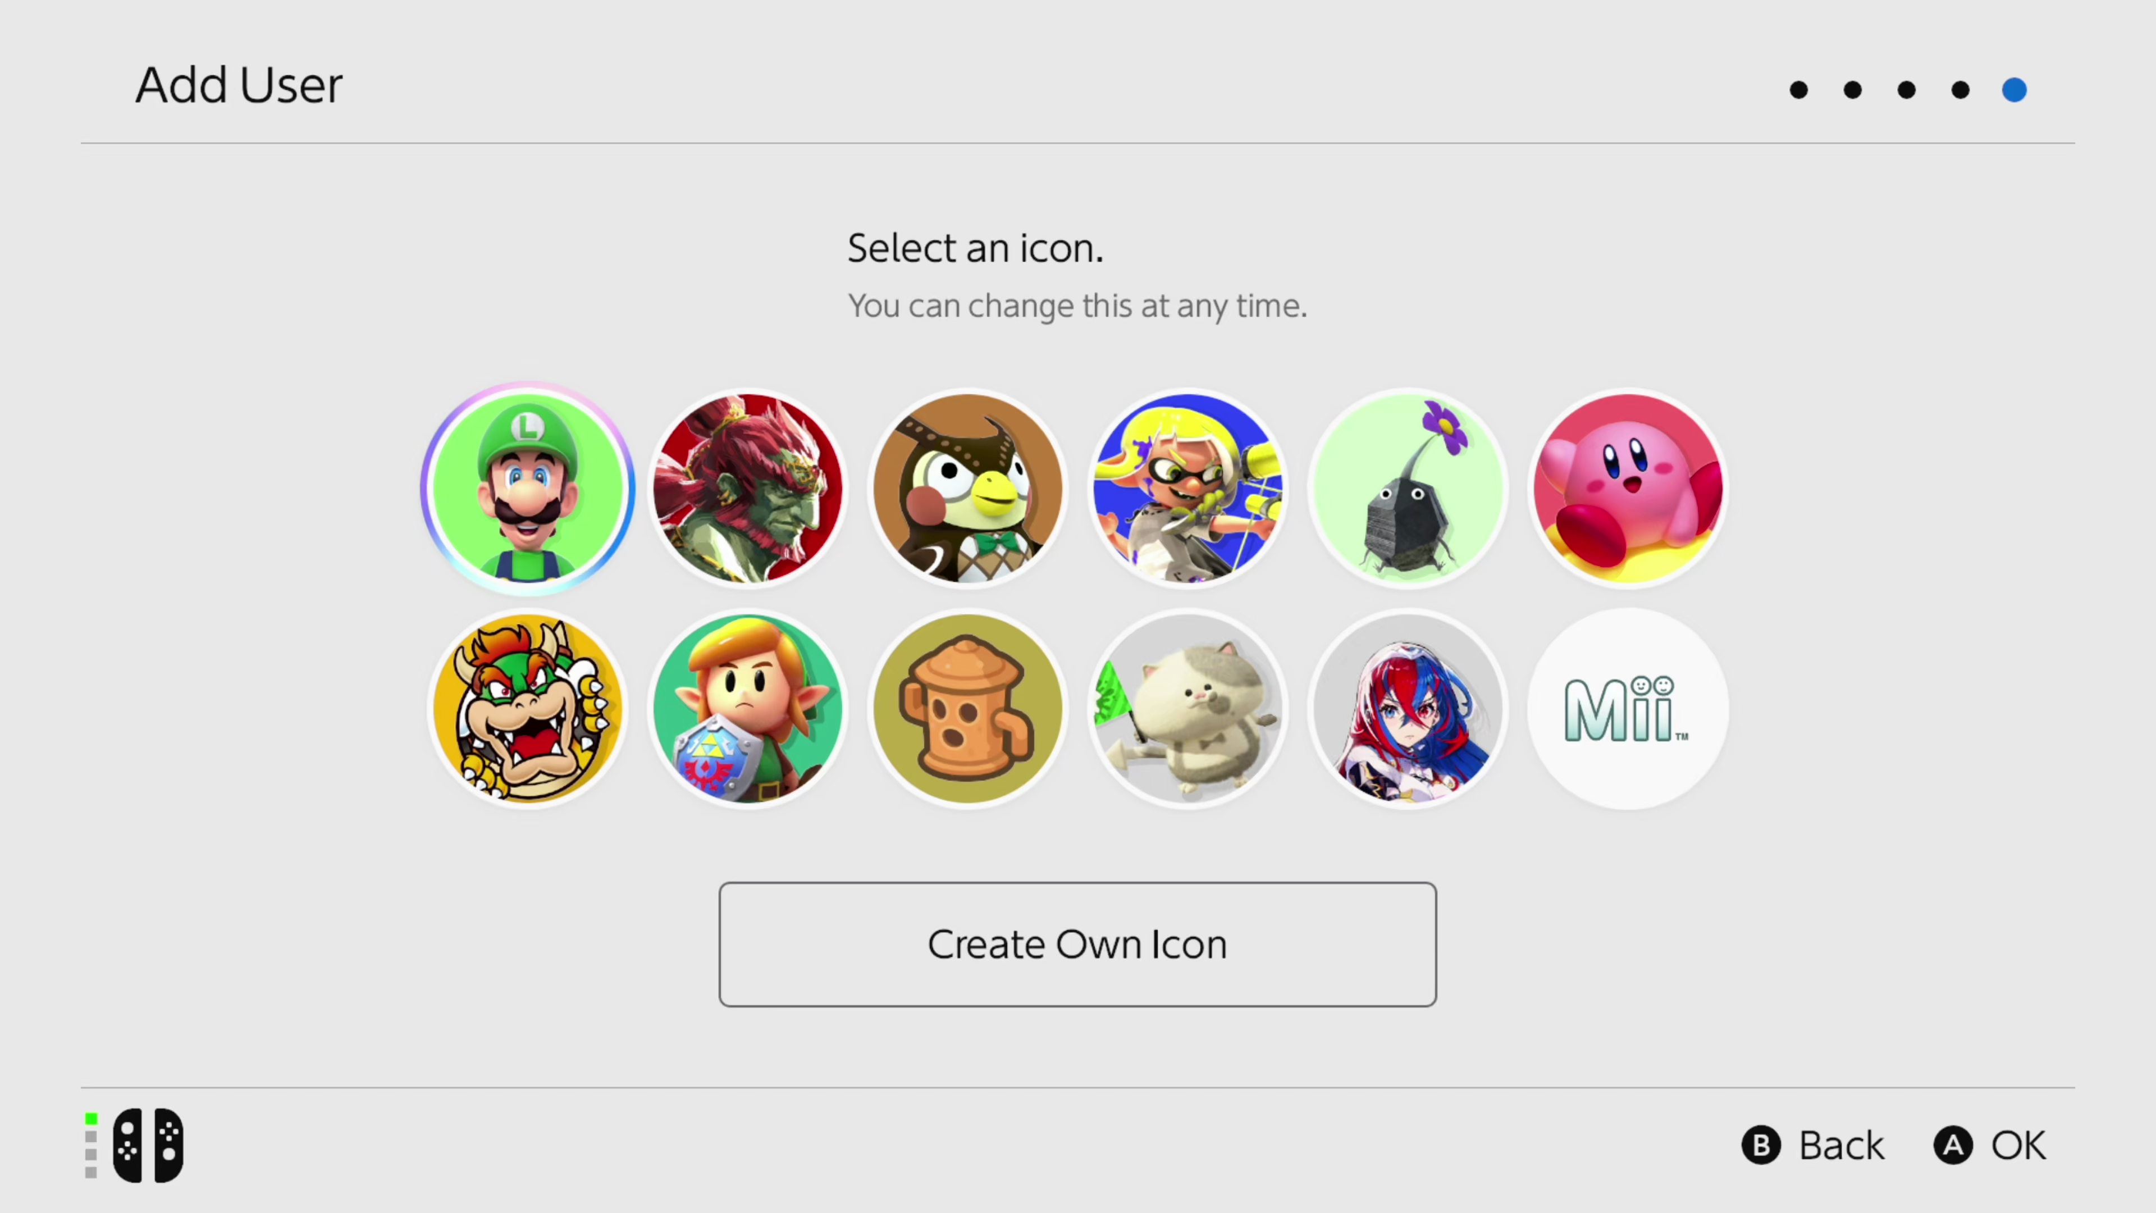Viewport: 2156px width, 1213px height.
Task: Pick the Blathers owl icon
Action: [x=967, y=488]
